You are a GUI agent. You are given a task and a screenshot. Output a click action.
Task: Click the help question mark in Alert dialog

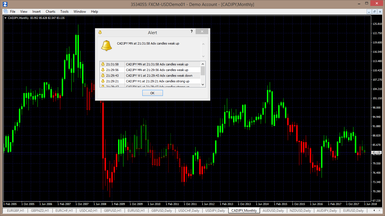192,31
